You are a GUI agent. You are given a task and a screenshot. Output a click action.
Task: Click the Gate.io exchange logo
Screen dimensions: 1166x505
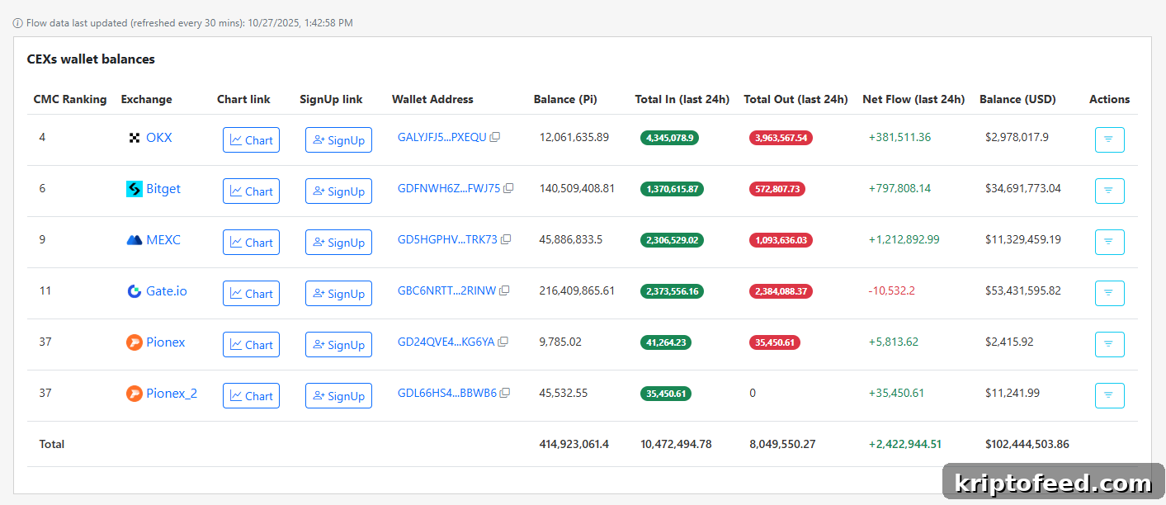135,291
